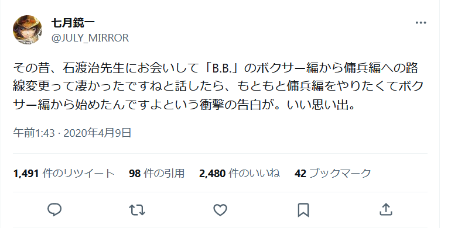Click the date 2020年4月9日

97,133
